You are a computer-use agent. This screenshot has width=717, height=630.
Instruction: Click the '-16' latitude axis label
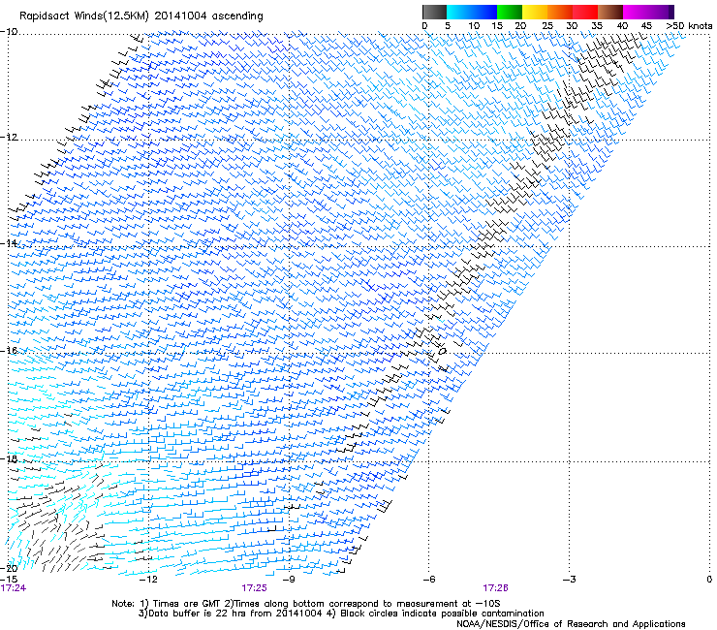click(9, 350)
